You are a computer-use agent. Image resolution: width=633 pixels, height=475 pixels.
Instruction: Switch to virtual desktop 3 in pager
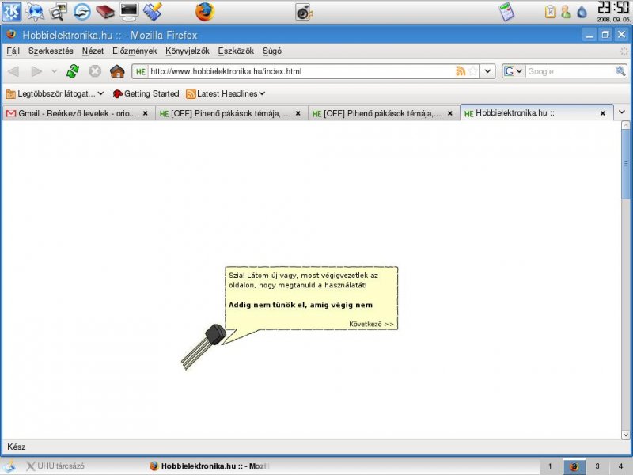pos(597,466)
